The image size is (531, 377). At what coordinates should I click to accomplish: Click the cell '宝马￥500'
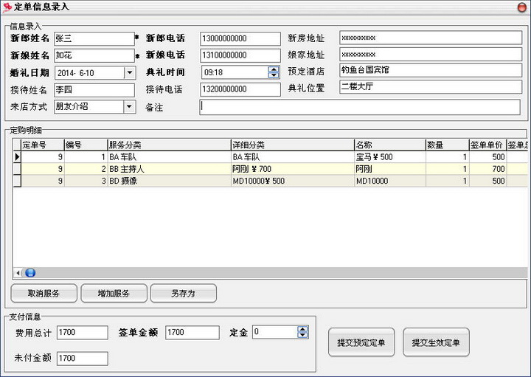pyautogui.click(x=390, y=157)
